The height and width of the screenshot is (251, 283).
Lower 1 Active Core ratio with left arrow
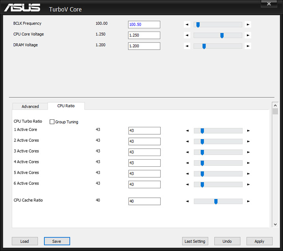point(187,131)
